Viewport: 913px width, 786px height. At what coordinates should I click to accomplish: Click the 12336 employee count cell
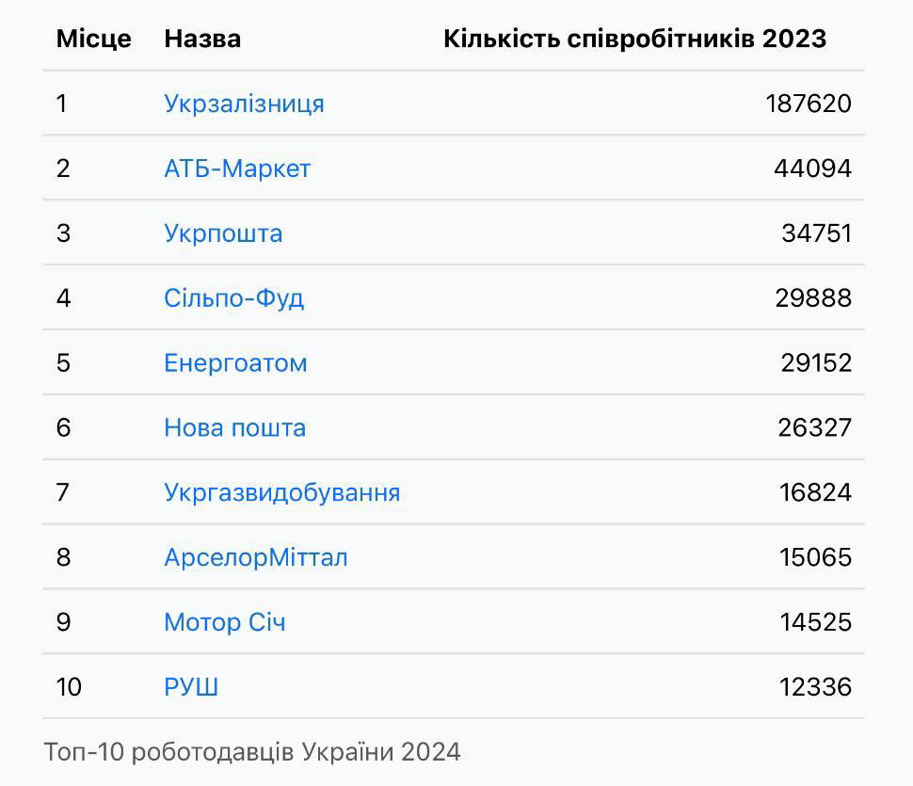[815, 687]
